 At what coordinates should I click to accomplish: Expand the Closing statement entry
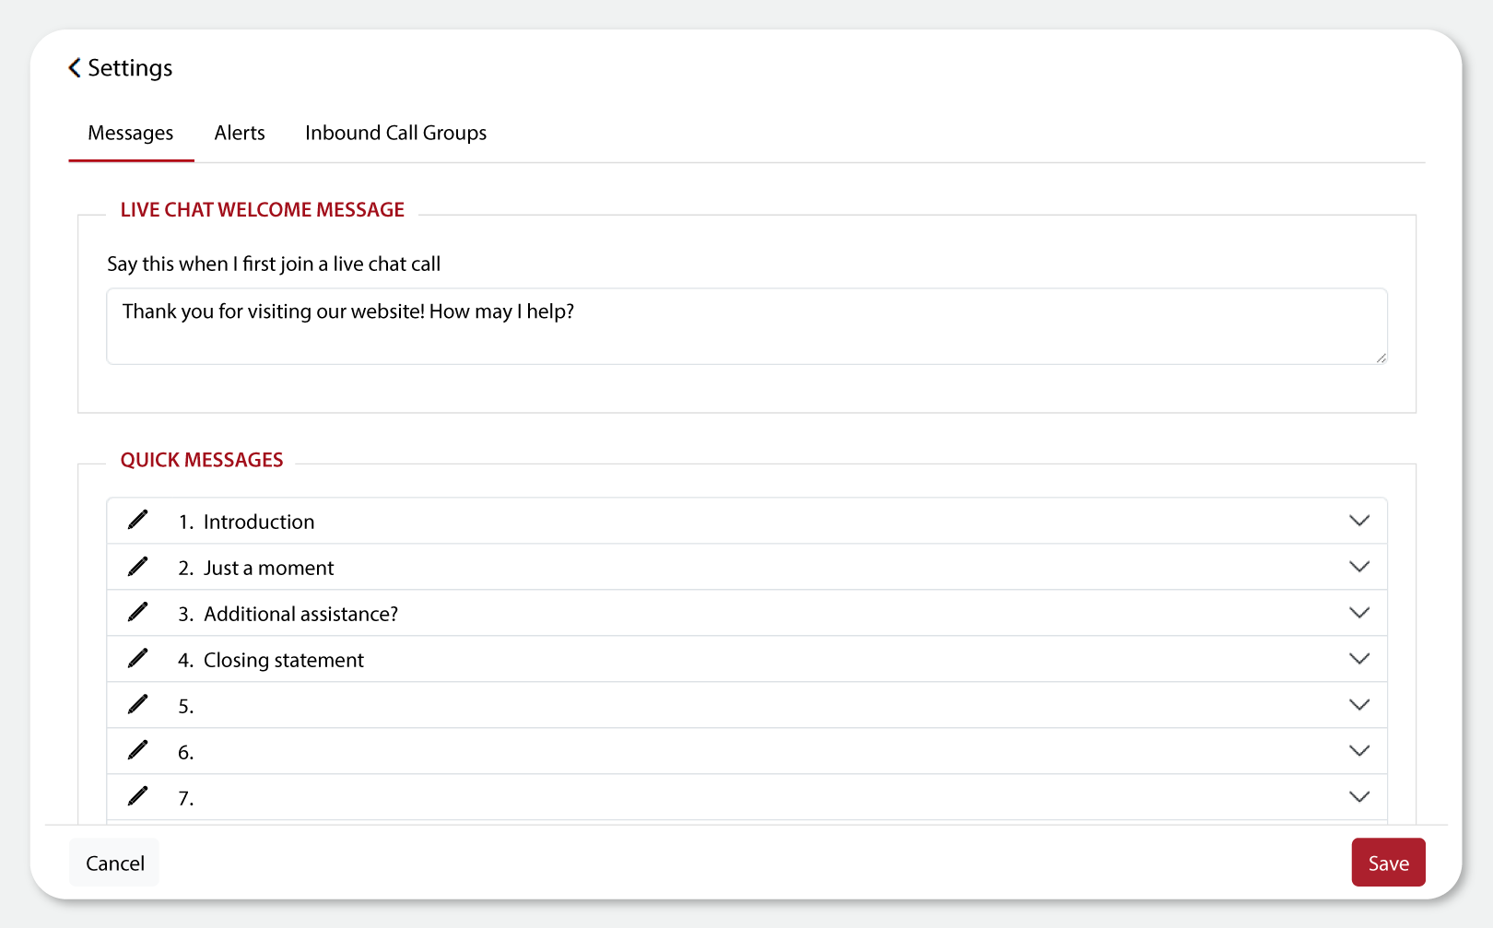pyautogui.click(x=1359, y=658)
